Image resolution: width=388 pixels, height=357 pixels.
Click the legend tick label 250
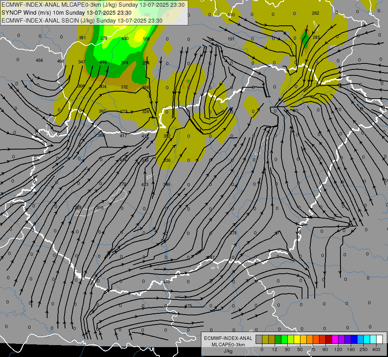coord(363,349)
